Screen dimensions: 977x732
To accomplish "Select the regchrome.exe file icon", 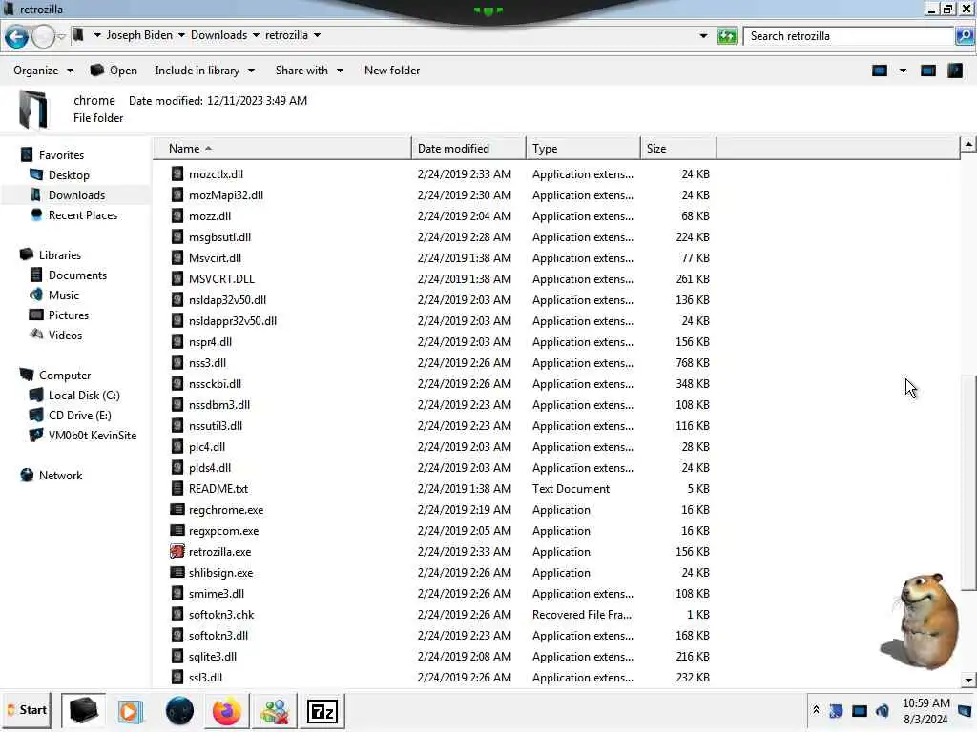I will pyautogui.click(x=177, y=510).
